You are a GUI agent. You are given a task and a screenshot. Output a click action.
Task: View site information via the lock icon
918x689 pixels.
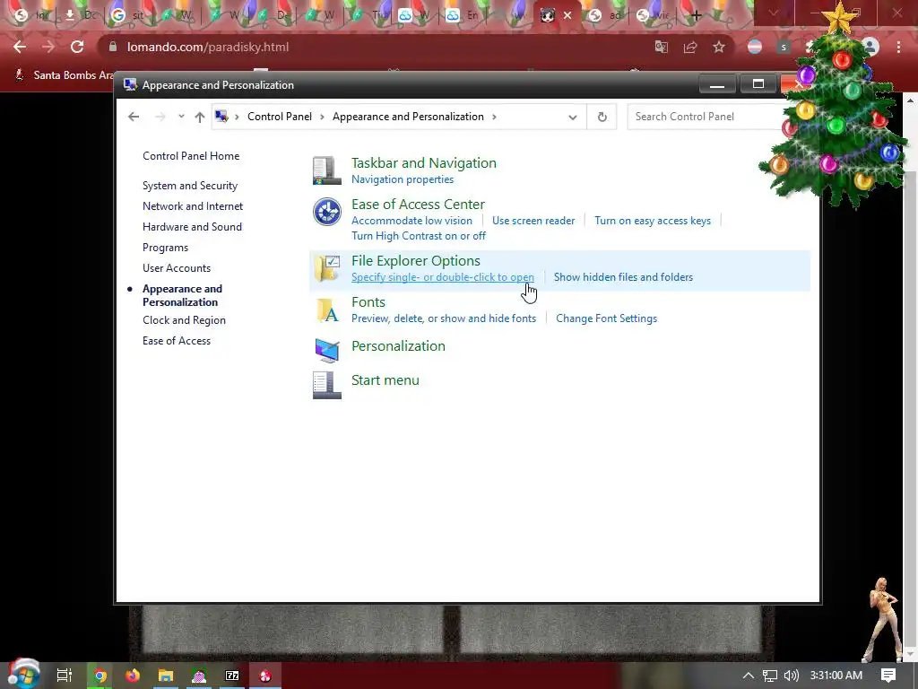coord(113,47)
